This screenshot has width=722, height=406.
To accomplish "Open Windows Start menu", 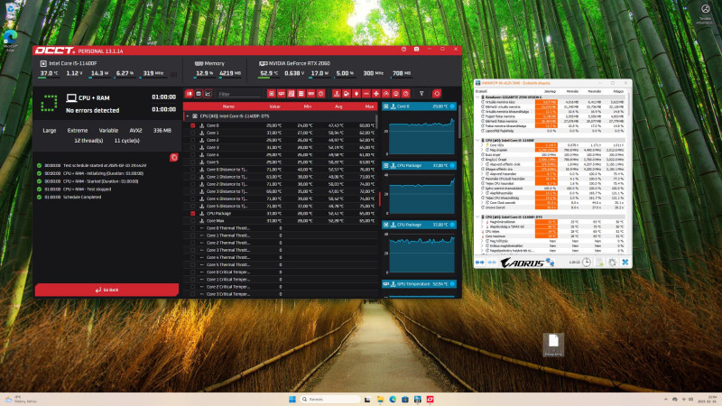I will 292,399.
